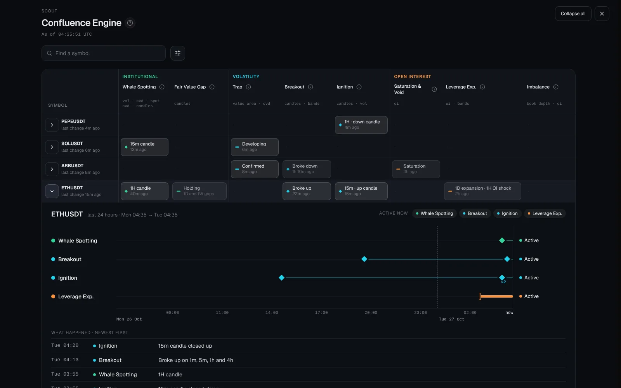Toggle the Leverage Exp. active-now chip
The image size is (621, 388).
tap(545, 213)
